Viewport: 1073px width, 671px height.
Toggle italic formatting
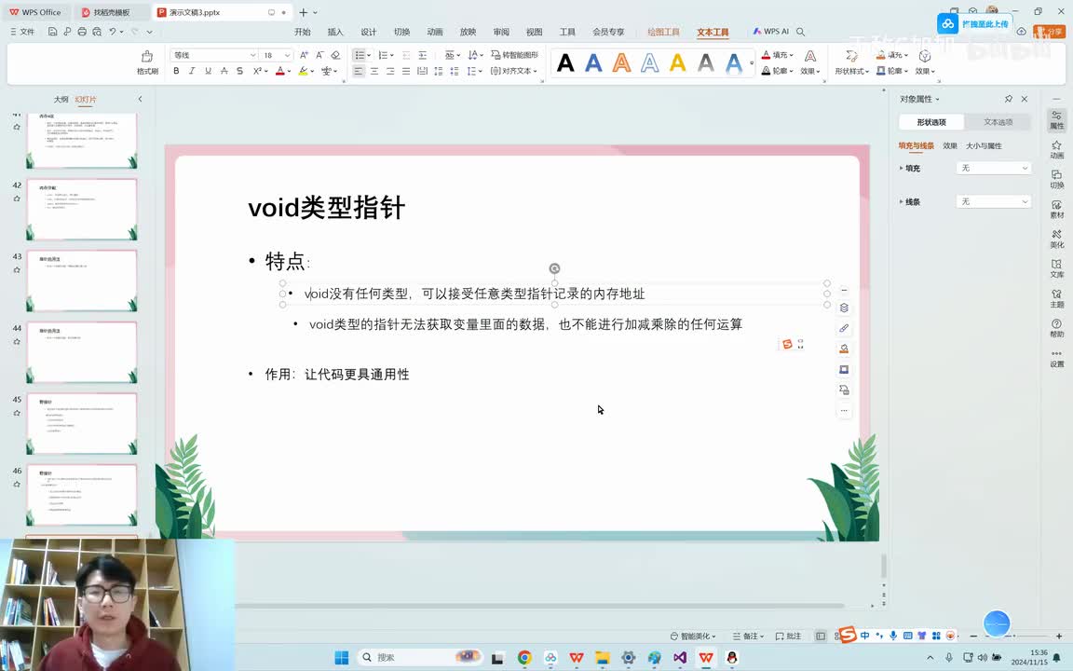click(x=192, y=71)
